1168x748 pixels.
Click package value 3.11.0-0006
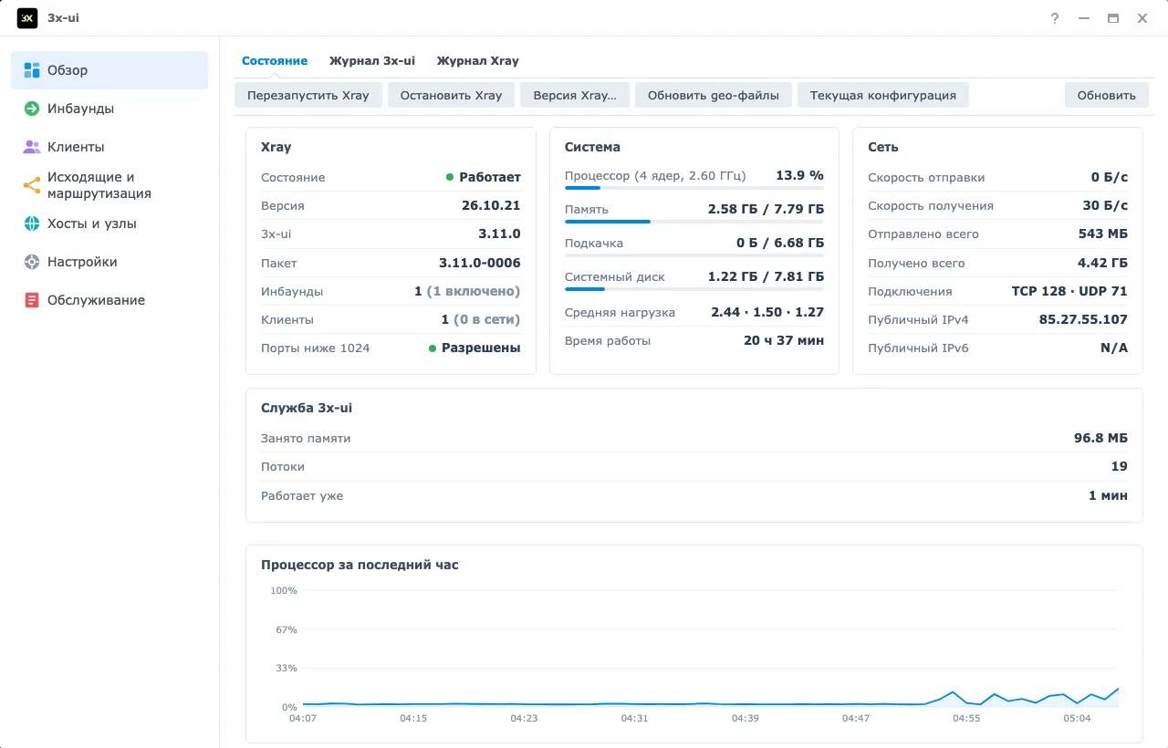(480, 263)
